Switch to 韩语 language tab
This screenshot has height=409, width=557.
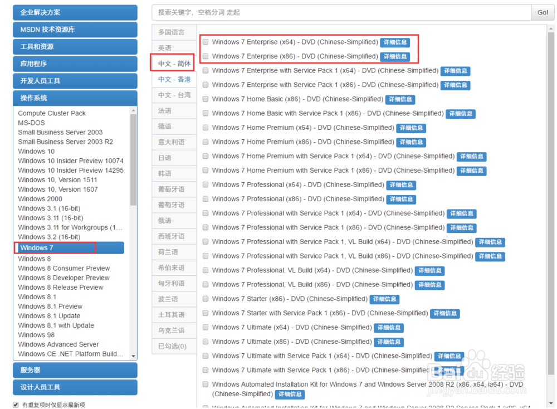174,173
